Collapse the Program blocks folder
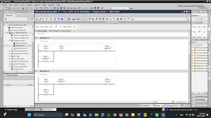This screenshot has width=211, height=118. point(9,40)
